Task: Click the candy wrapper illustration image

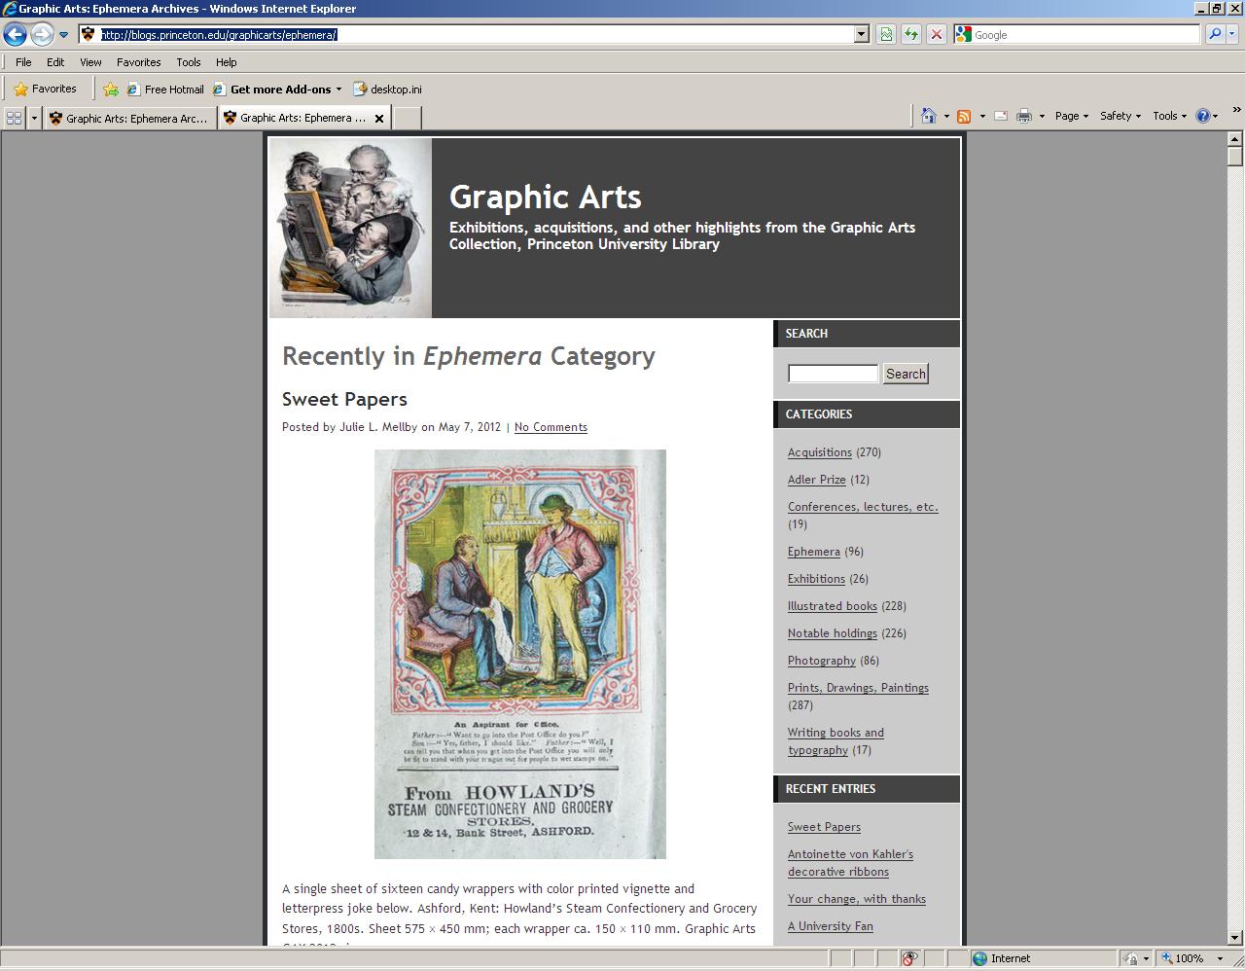Action: coord(520,654)
